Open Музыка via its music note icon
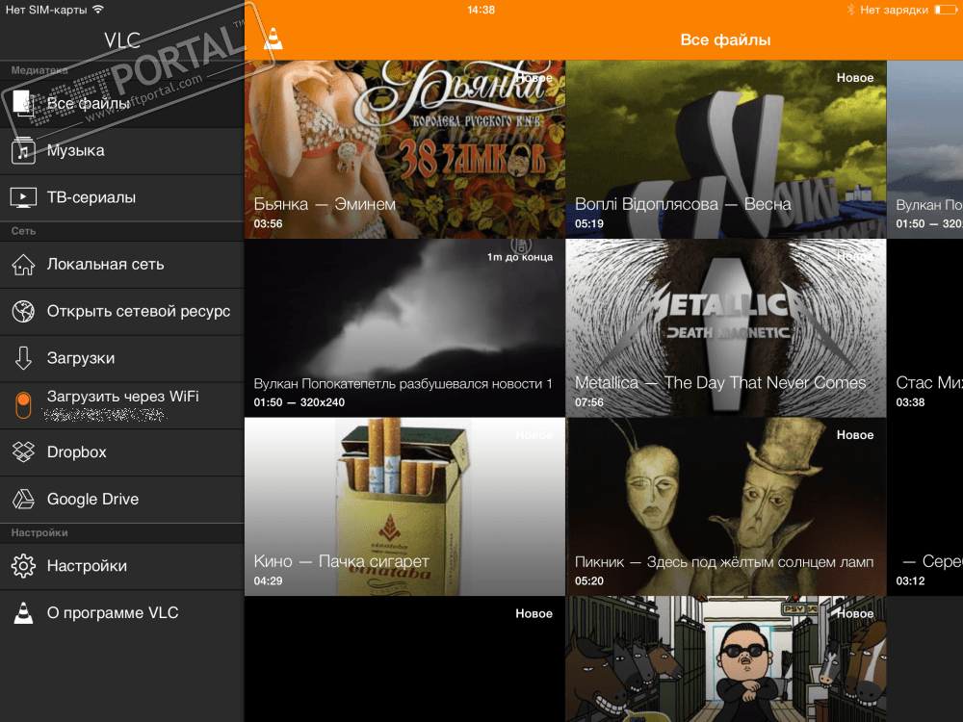 pos(23,150)
